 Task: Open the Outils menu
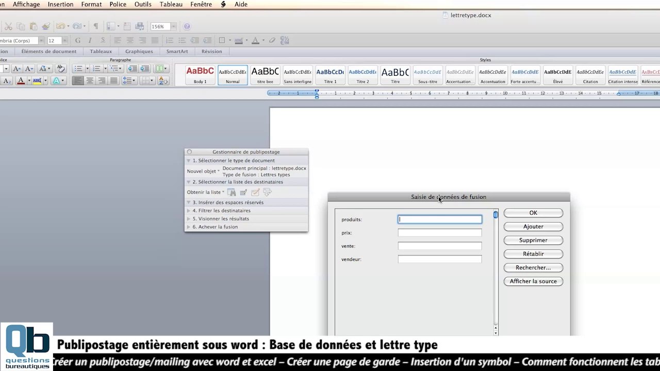point(143,4)
